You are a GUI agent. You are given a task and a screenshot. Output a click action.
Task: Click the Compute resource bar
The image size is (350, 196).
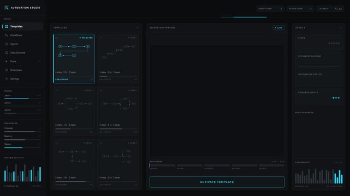22,132
